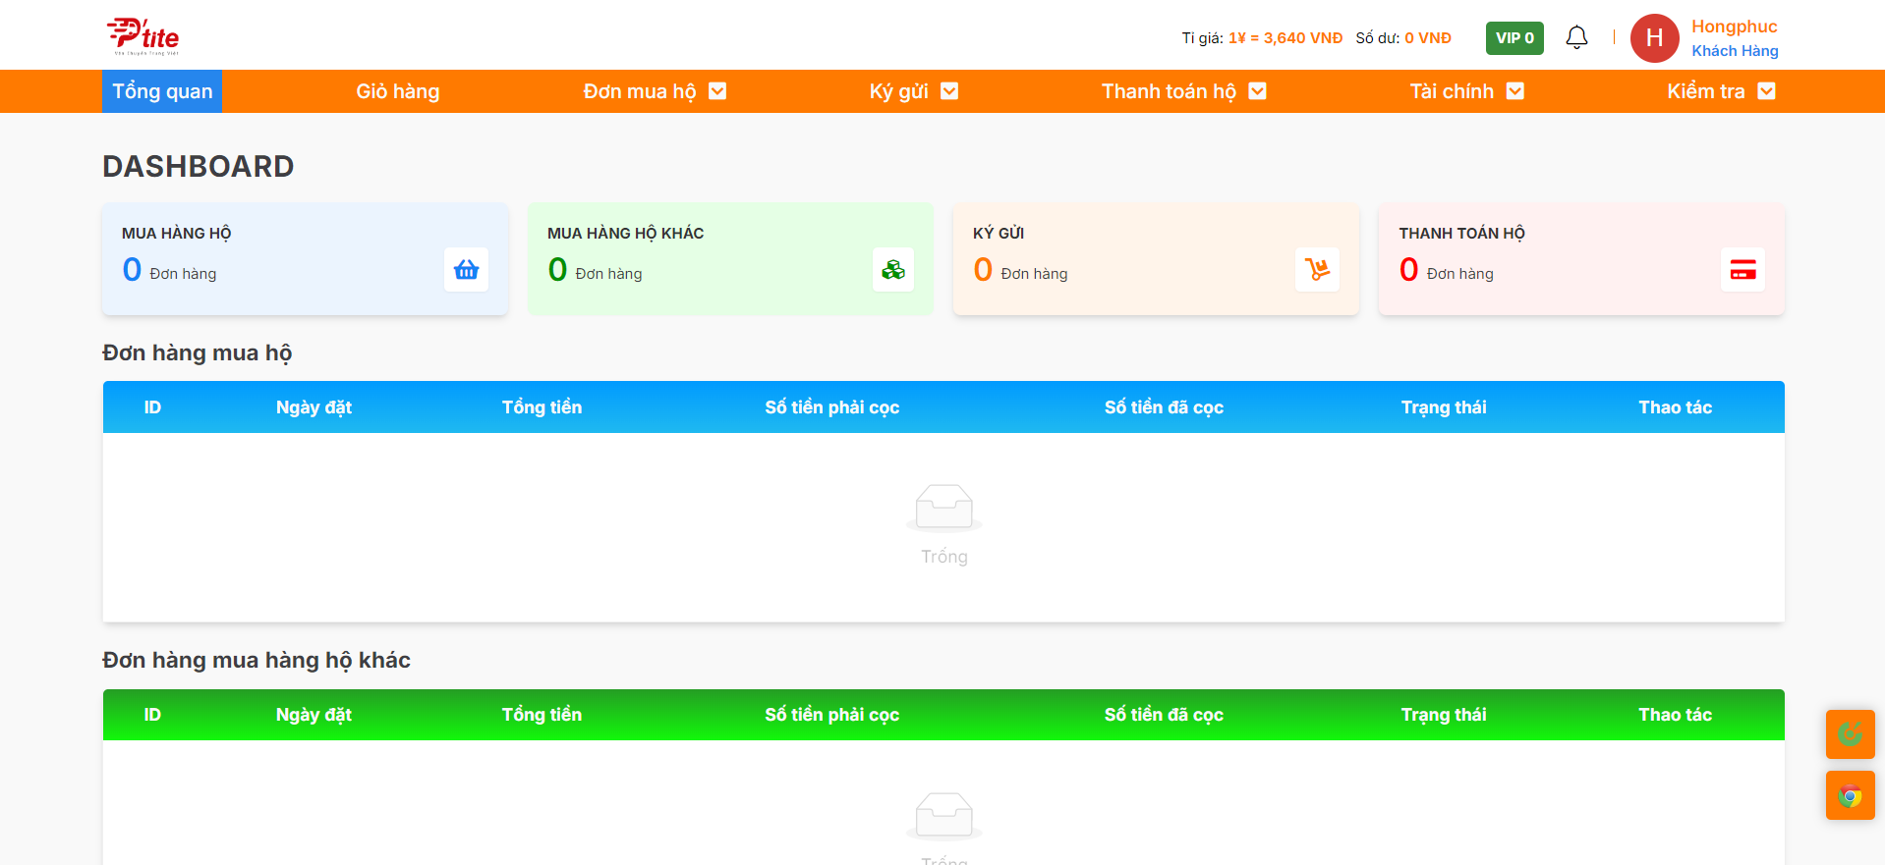Click the exchange rate 1¥ = 3,640 VNĐ
Viewport: 1885px width, 865px height.
pyautogui.click(x=1285, y=38)
